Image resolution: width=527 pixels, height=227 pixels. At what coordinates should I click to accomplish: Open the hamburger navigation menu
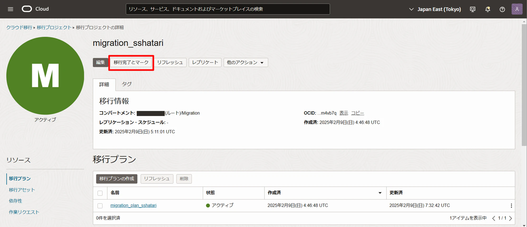[x=11, y=9]
